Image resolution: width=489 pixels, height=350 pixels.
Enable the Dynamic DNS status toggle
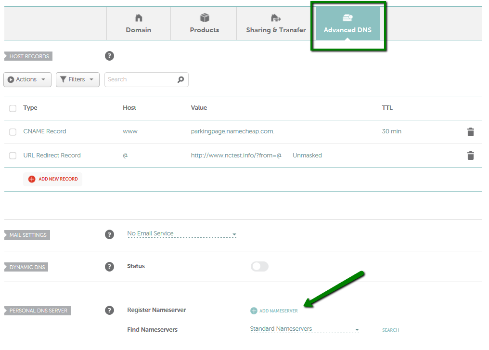(259, 266)
